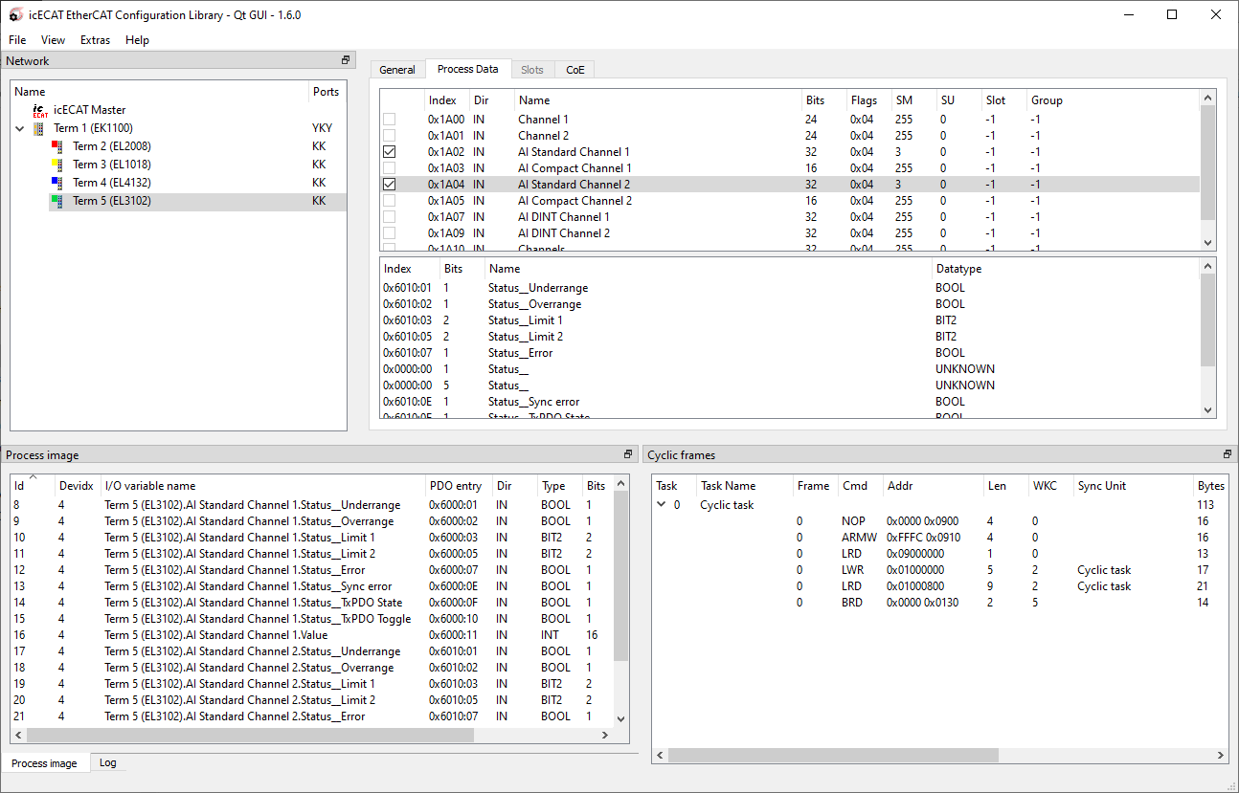Image resolution: width=1239 pixels, height=793 pixels.
Task: Select Status__Overrange entry 0x6010:02
Action: pyautogui.click(x=790, y=304)
